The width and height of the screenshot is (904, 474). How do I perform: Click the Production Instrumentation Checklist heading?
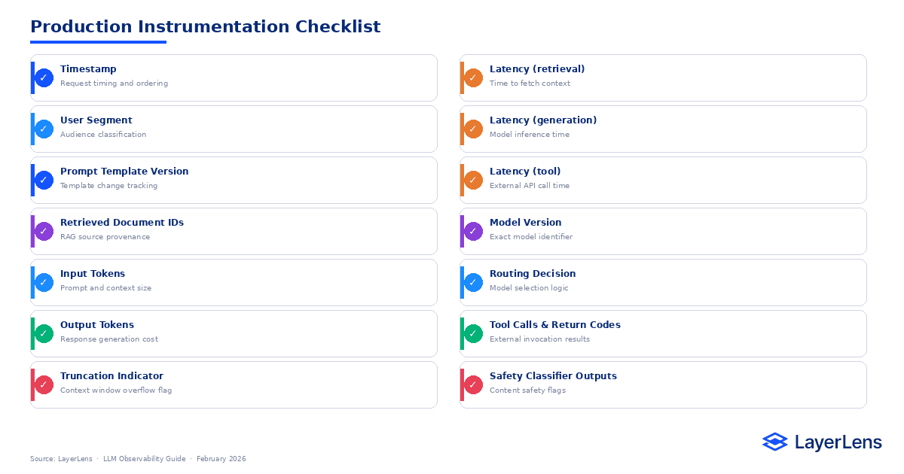(x=205, y=27)
